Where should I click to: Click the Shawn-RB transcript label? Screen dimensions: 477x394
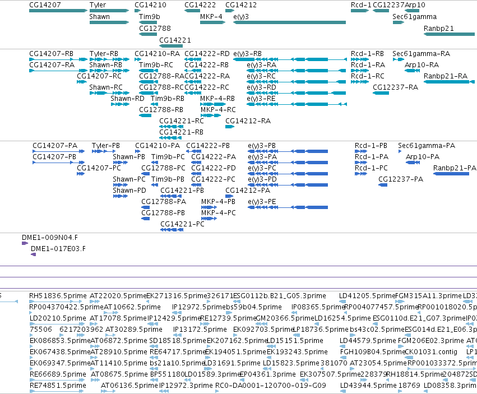click(x=105, y=65)
